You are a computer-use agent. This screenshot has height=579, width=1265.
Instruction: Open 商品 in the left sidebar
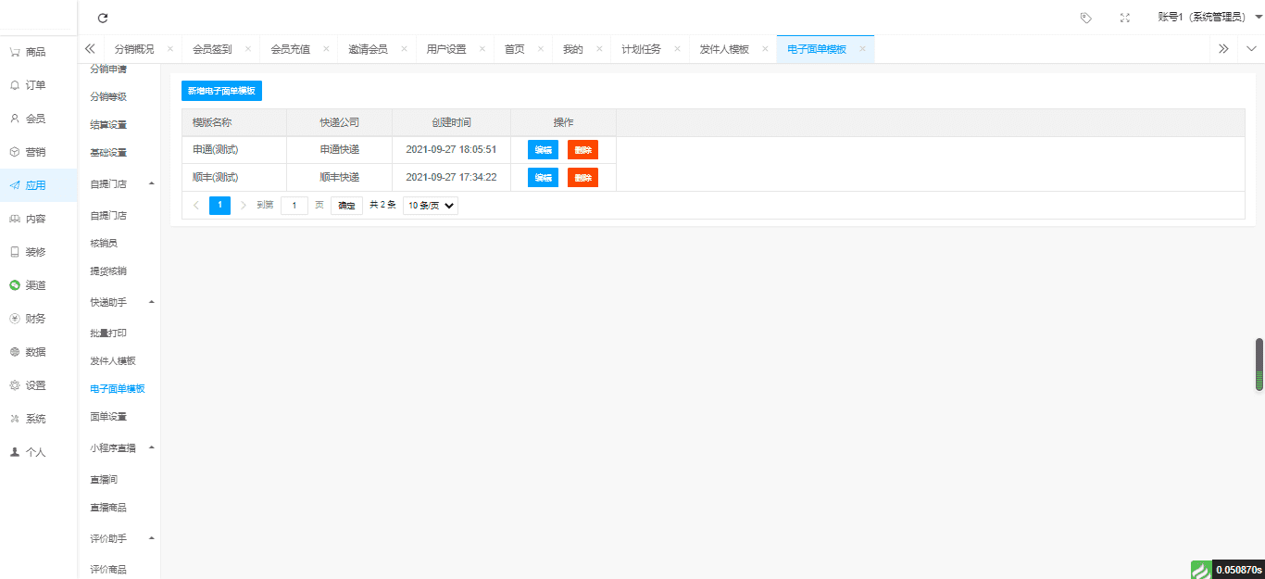click(35, 52)
